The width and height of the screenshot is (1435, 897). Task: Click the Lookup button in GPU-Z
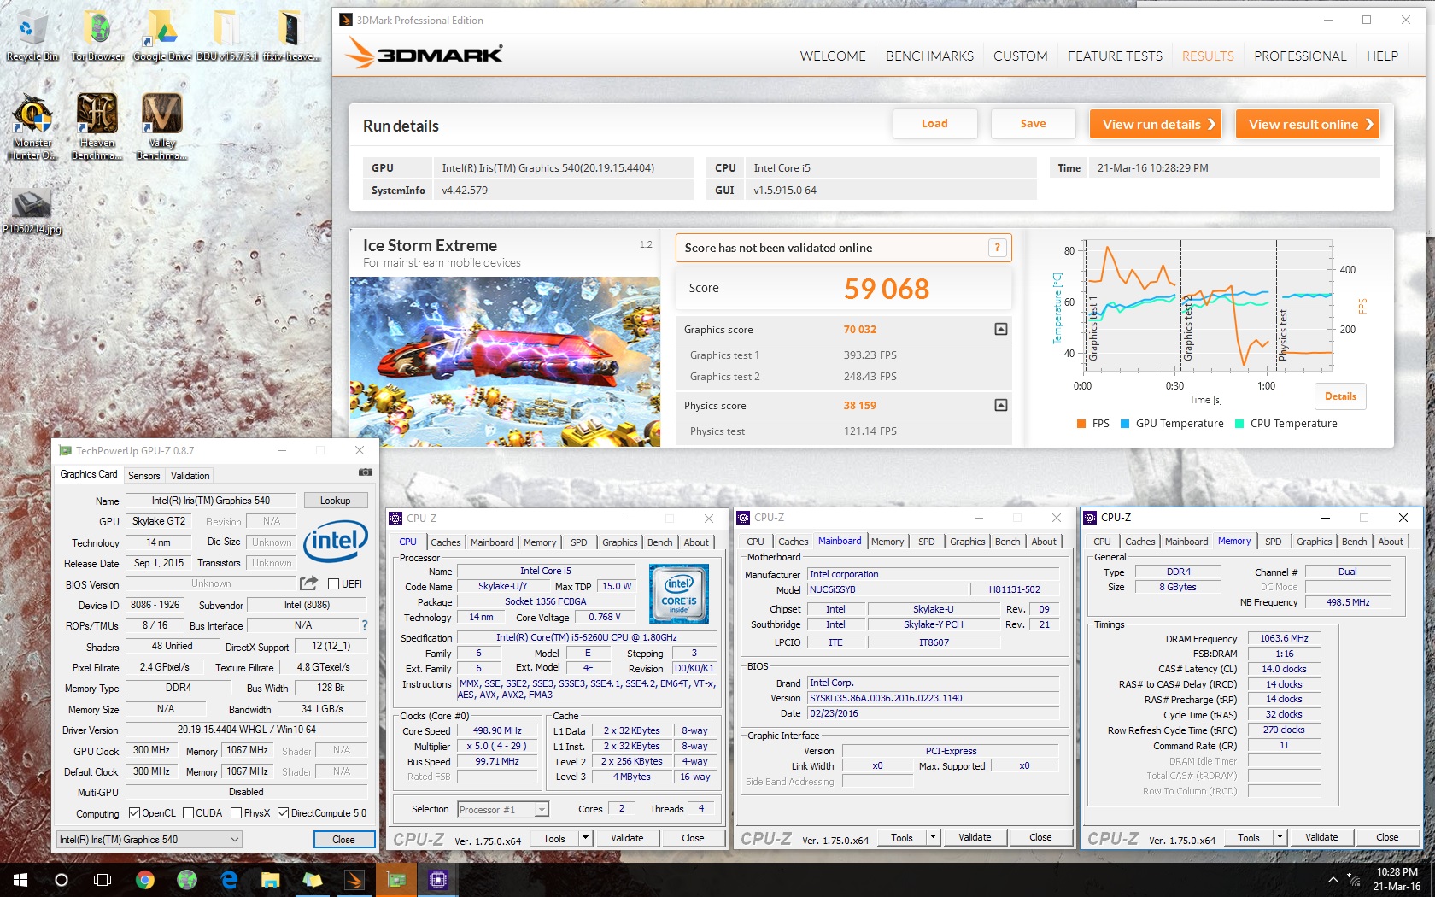click(x=335, y=501)
